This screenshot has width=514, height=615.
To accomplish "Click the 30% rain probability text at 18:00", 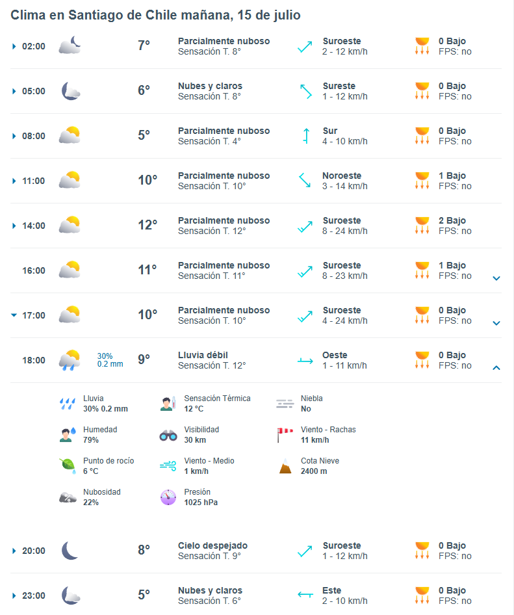I will [105, 356].
